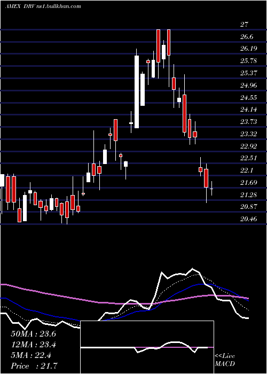
Task: Click the 24.96 price axis label
Action: point(248,85)
